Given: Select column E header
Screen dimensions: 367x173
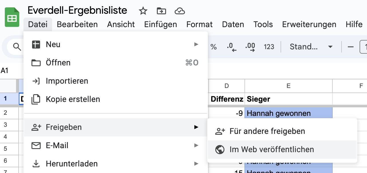Looking at the screenshot, I should (288, 86).
